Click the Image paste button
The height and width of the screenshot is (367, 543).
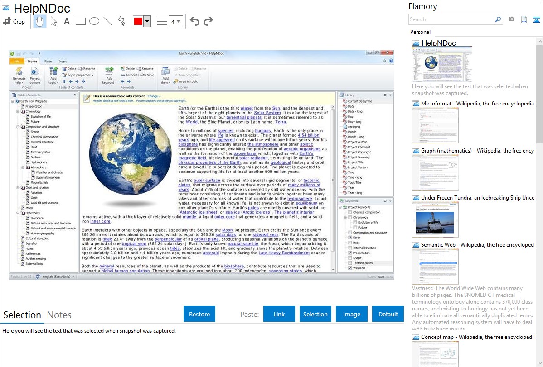[351, 314]
